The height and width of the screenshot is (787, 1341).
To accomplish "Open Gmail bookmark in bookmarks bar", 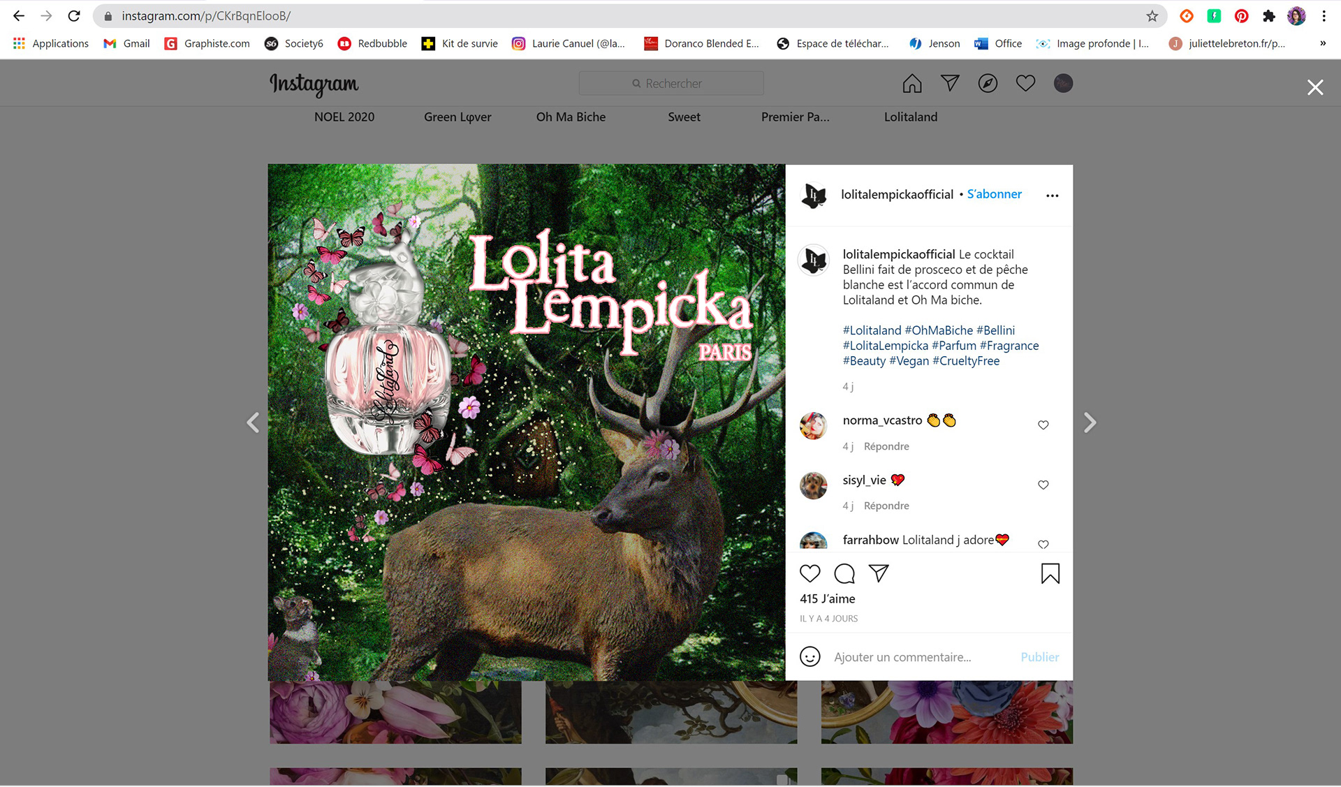I will [x=127, y=43].
